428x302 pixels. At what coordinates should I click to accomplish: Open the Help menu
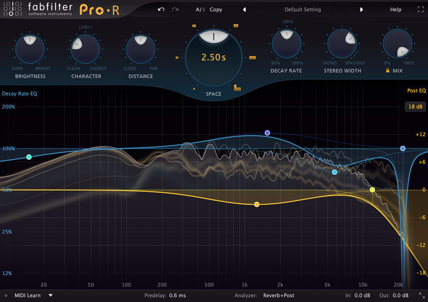pos(395,10)
